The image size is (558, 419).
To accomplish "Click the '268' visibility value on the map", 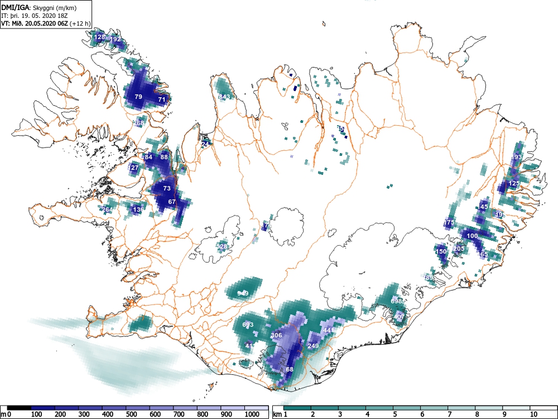I will pos(139,123).
